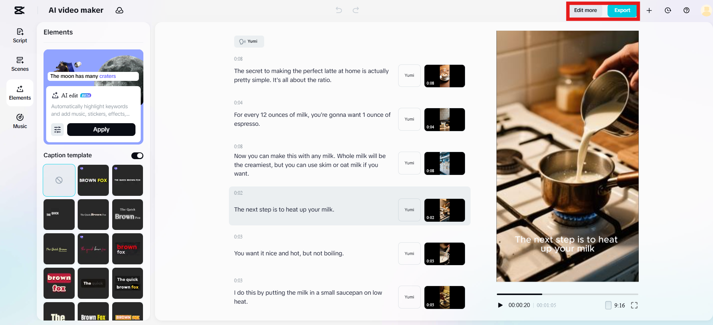Image resolution: width=713 pixels, height=325 pixels.
Task: Change Yumi voice for heat up milk line
Action: point(409,210)
